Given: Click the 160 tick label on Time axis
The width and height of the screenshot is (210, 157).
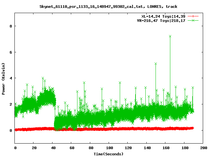Looking at the screenshot, I should pyautogui.click(x=166, y=148).
